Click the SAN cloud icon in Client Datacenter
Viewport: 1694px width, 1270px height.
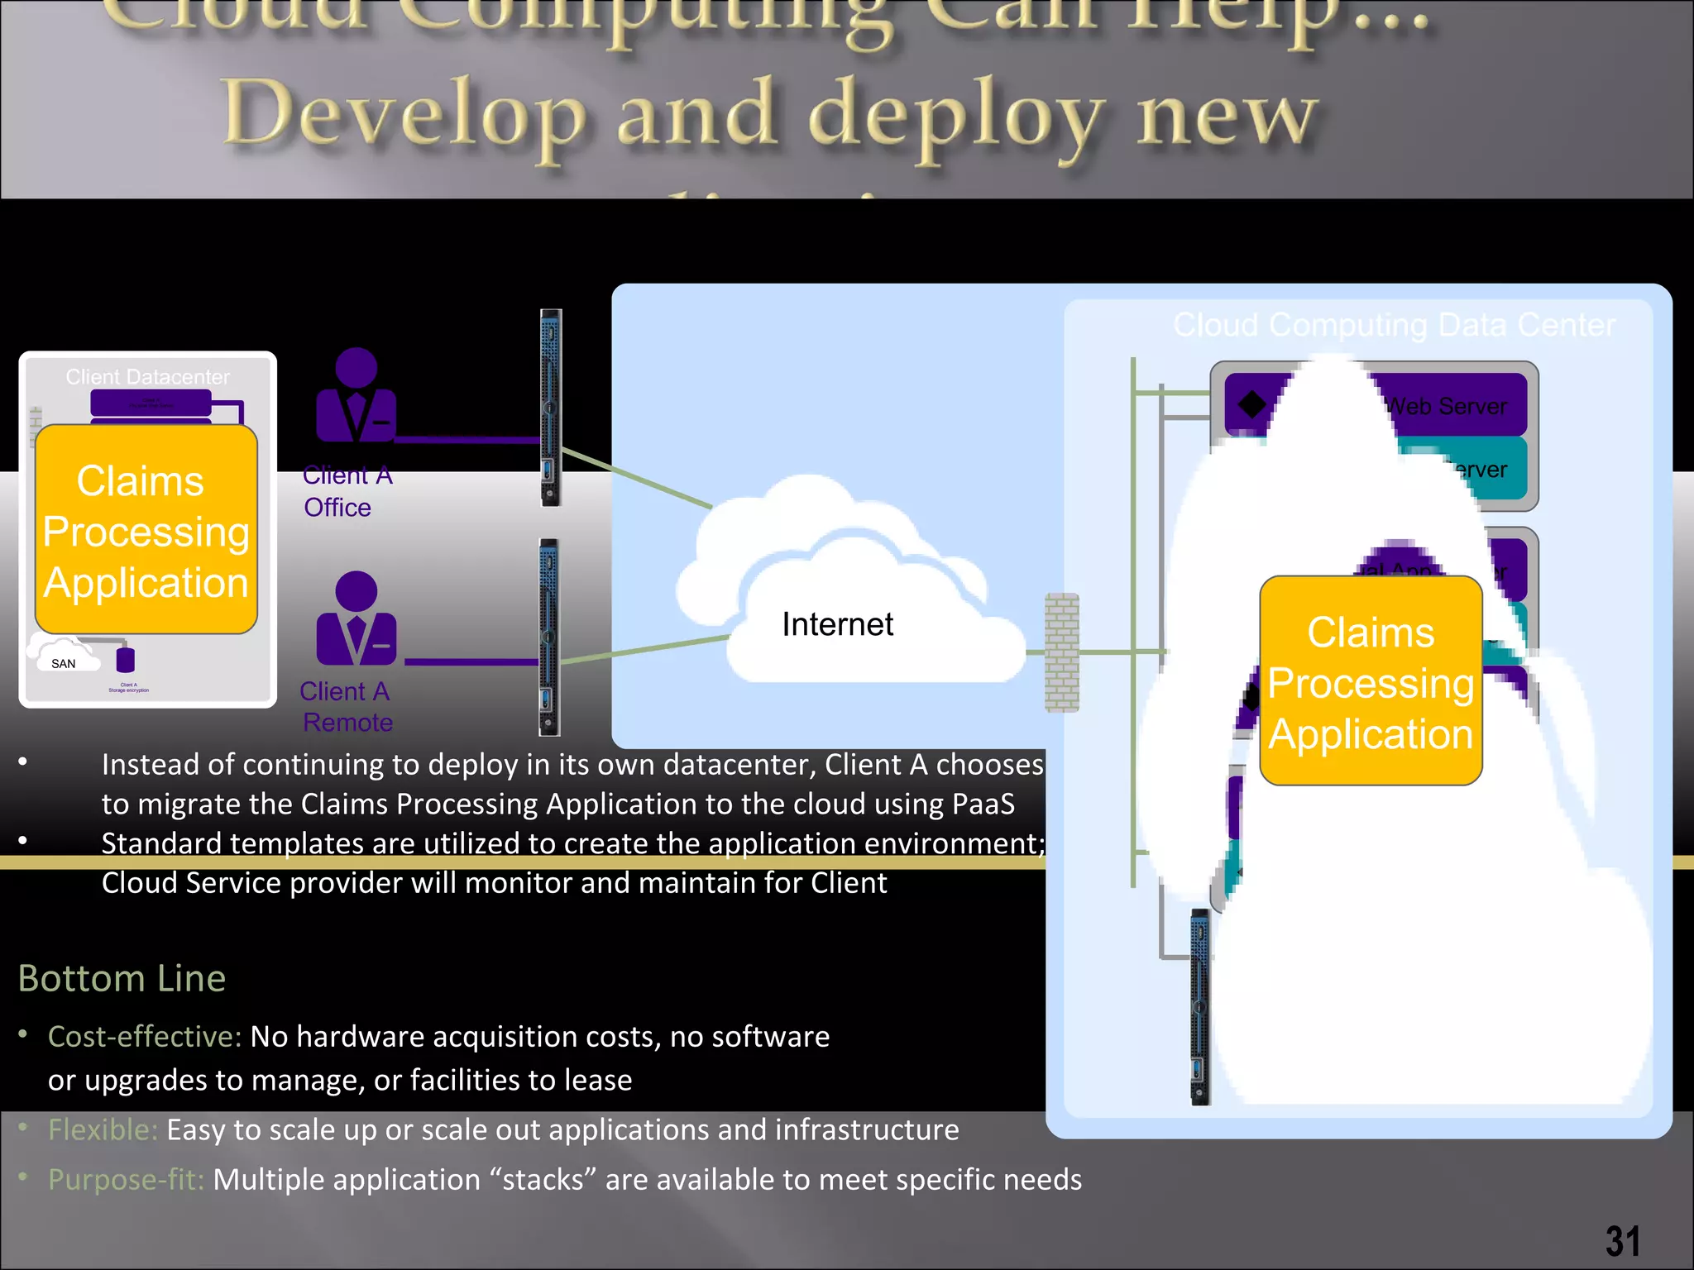(65, 653)
